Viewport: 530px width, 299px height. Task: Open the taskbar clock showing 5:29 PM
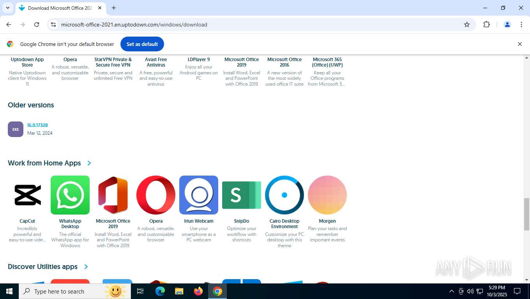coord(496,291)
